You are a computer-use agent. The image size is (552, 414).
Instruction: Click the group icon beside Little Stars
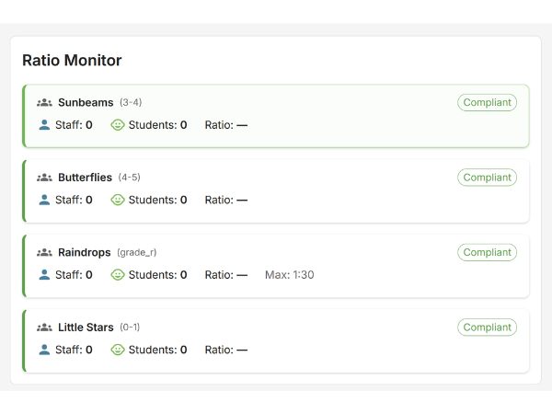click(44, 328)
